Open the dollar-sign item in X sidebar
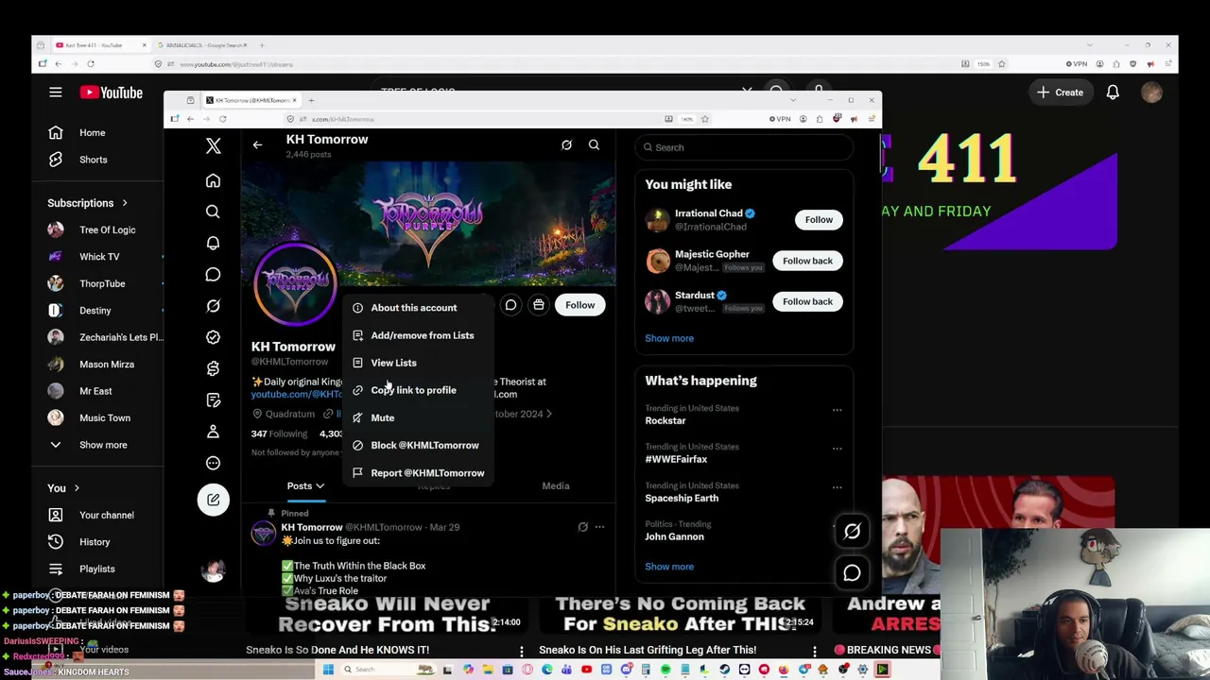This screenshot has width=1210, height=680. 213,368
